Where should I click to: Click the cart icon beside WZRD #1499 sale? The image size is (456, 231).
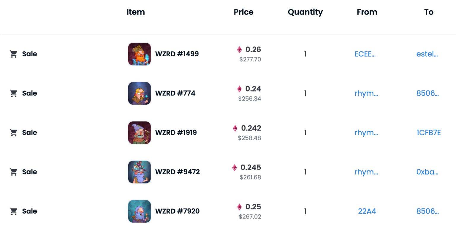click(13, 54)
